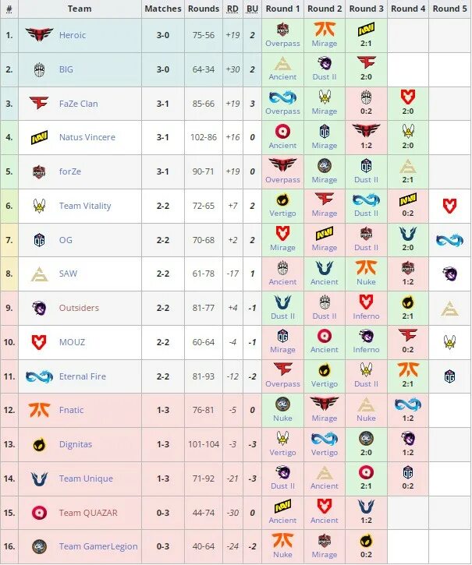Open the Team GamerLegion link
This screenshot has height=565, width=472.
pos(98,546)
